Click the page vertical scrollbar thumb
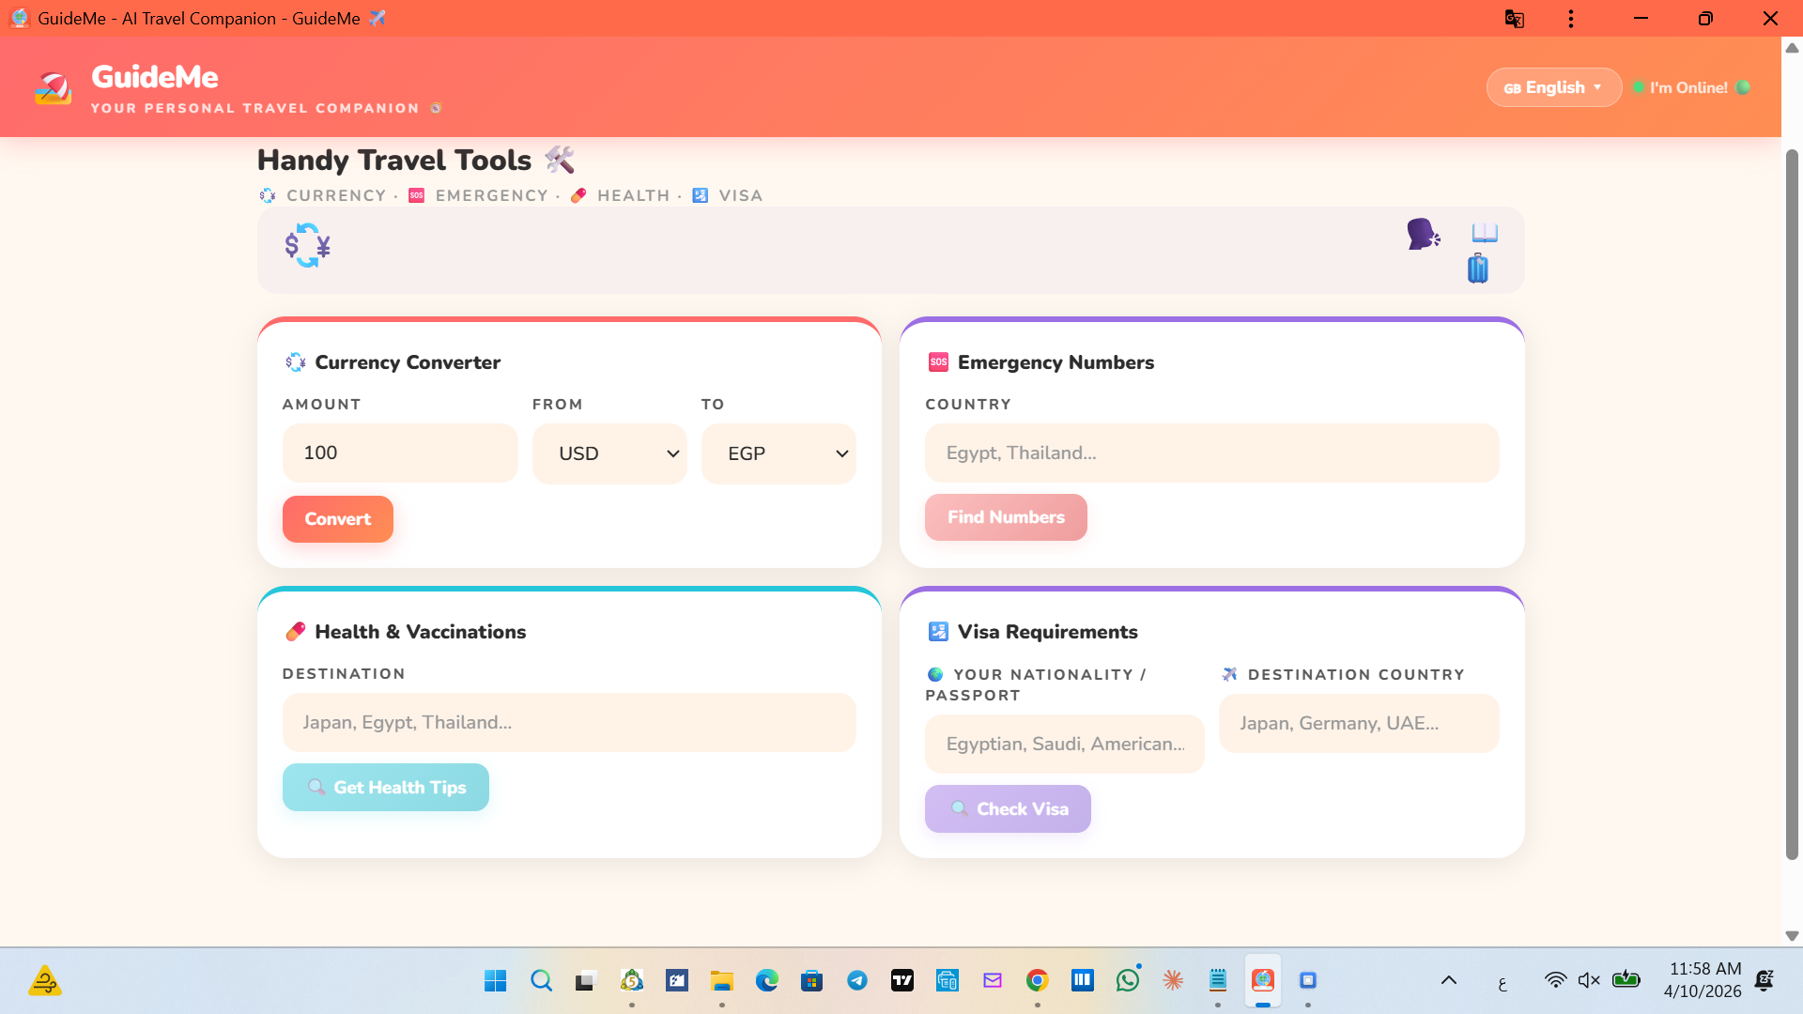1803x1014 pixels. [1792, 503]
